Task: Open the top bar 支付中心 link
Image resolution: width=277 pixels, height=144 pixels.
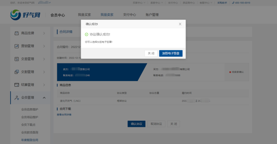Action: [x=173, y=3]
